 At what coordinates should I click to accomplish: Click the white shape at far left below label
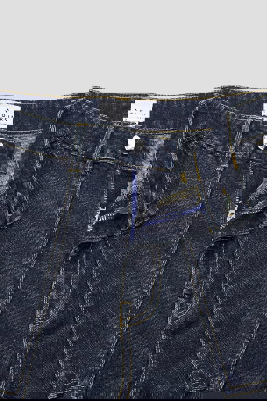[1, 143]
